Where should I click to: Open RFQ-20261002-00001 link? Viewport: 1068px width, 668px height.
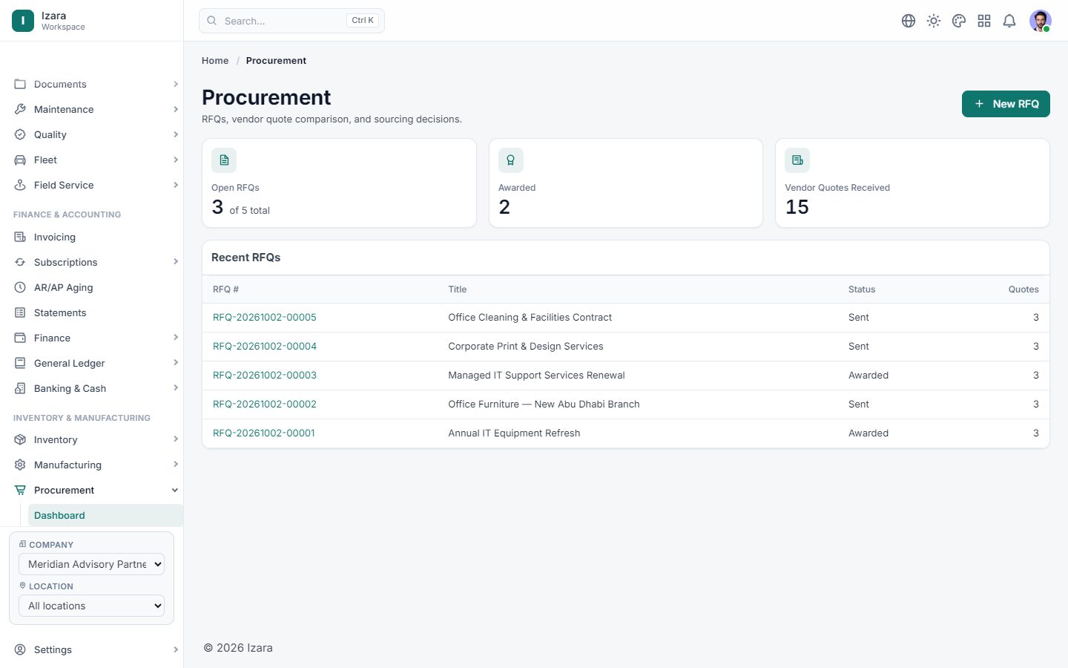[264, 433]
